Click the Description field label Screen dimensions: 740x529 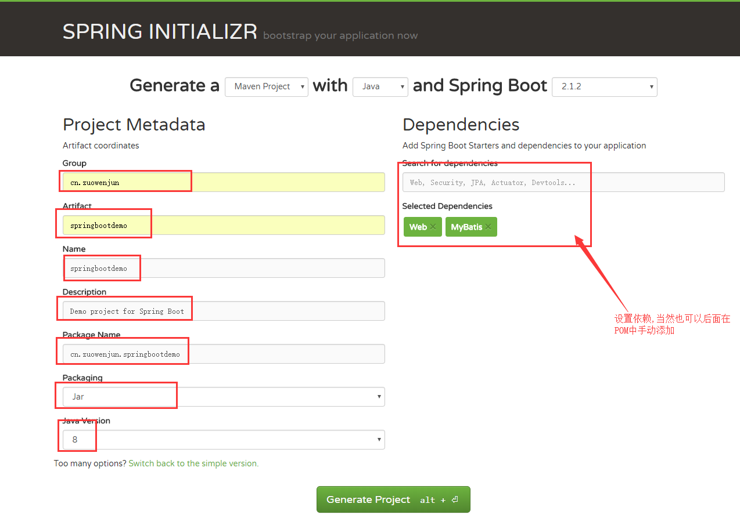(x=85, y=292)
